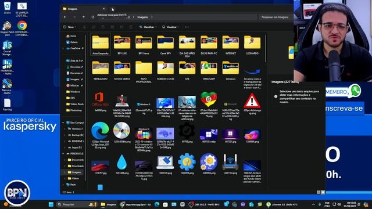Image resolution: width=372 pixels, height=209 pixels.
Task: Open the Lixeira recycle bin on desktop
Action: coord(8,8)
